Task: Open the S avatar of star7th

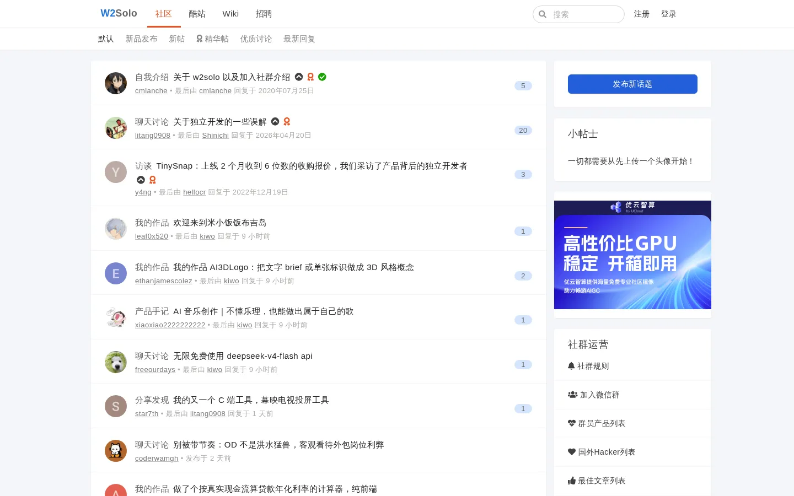Action: (116, 406)
